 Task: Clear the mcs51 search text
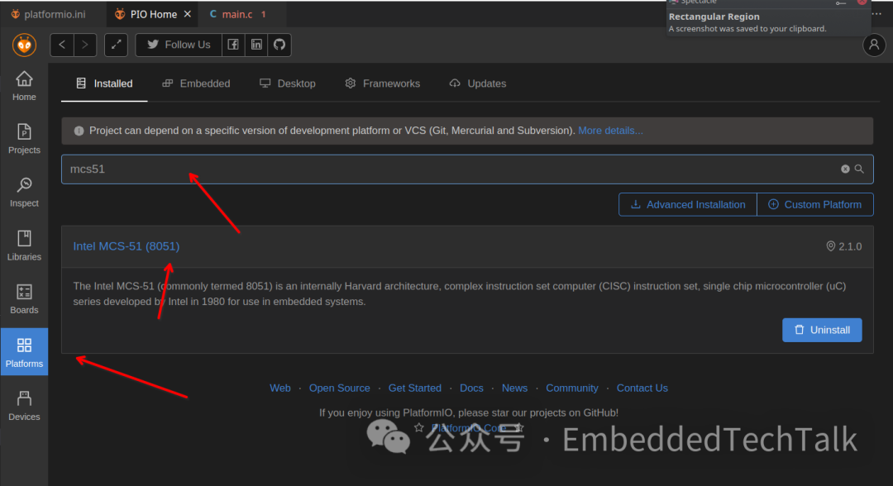coord(845,169)
